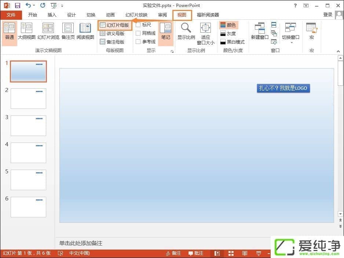344x258 pixels.
Task: Collapse the ribbon with the chevron arrow
Action: pyautogui.click(x=338, y=51)
